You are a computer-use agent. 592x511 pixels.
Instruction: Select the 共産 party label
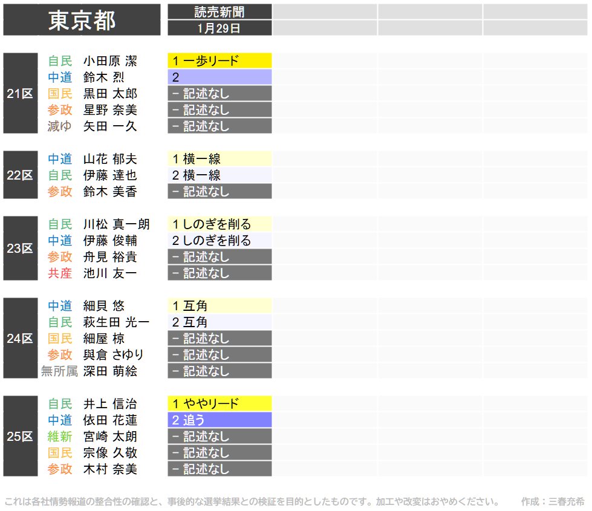point(60,273)
